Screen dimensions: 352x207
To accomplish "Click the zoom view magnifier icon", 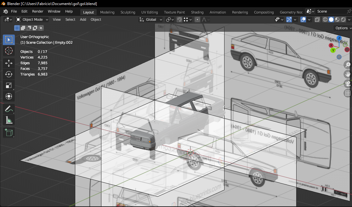I will (x=348, y=65).
